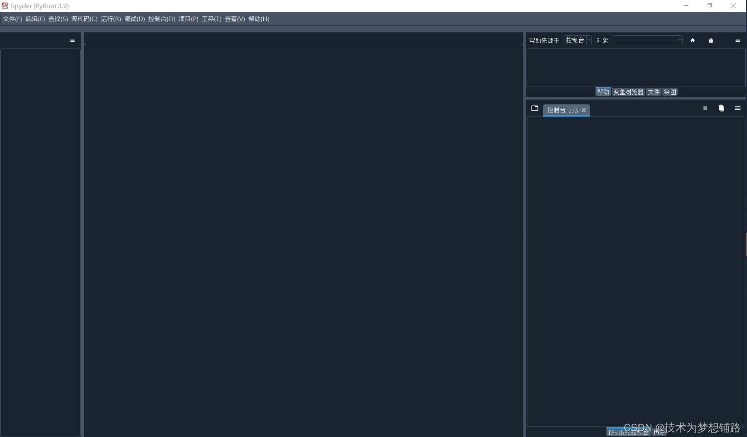Screen dimensions: 747x437
Task: Switch to the 变量浏览器 tab
Action: pos(628,92)
